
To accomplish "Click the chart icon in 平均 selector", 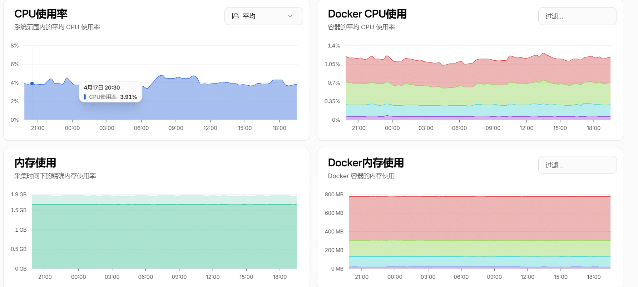I will (x=235, y=16).
